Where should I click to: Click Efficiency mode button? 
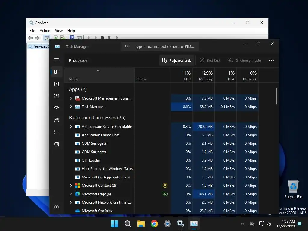pos(244,60)
